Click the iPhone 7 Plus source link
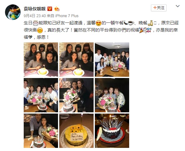The width and height of the screenshot is (185, 151). point(67,16)
